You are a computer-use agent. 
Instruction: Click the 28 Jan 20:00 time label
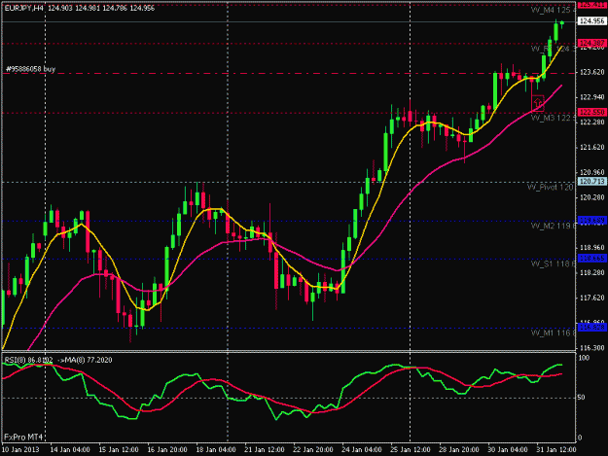coord(459,449)
